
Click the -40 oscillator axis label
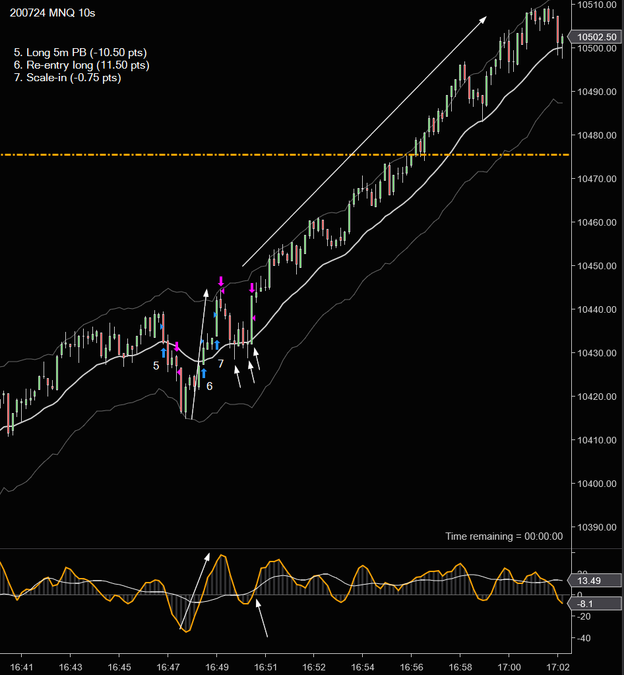pyautogui.click(x=584, y=638)
